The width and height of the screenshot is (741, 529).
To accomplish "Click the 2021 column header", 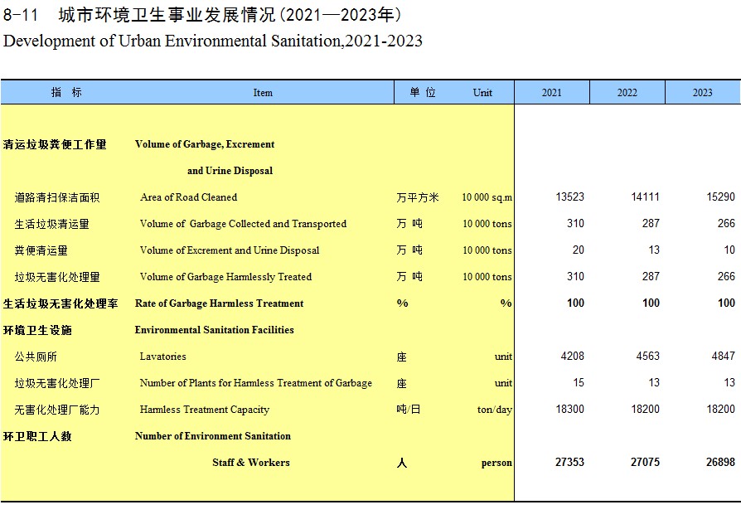I will pos(551,92).
